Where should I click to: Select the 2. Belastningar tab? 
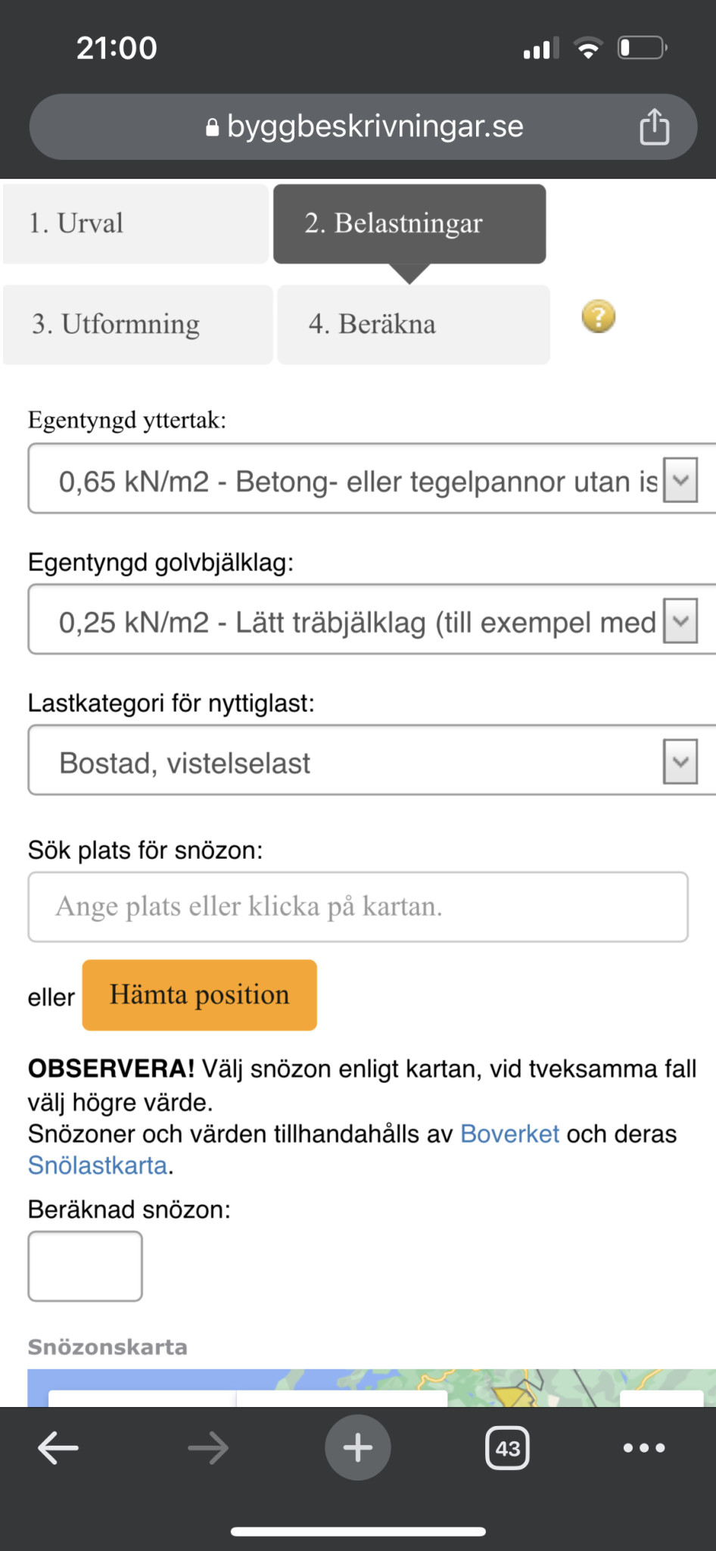(x=409, y=224)
